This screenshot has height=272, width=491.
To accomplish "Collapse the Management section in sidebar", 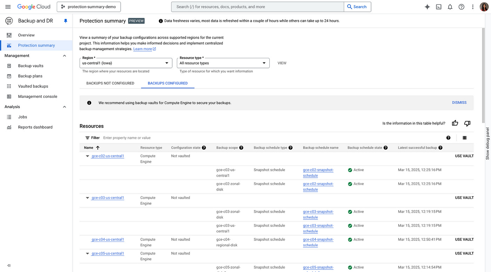I will 65,56.
